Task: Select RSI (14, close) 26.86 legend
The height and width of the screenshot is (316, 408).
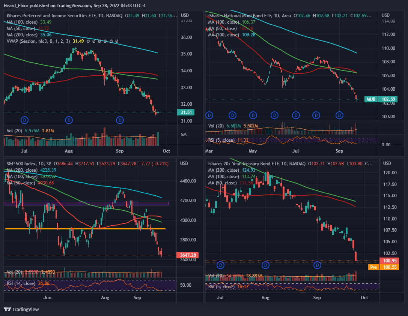Action: [x=28, y=283]
